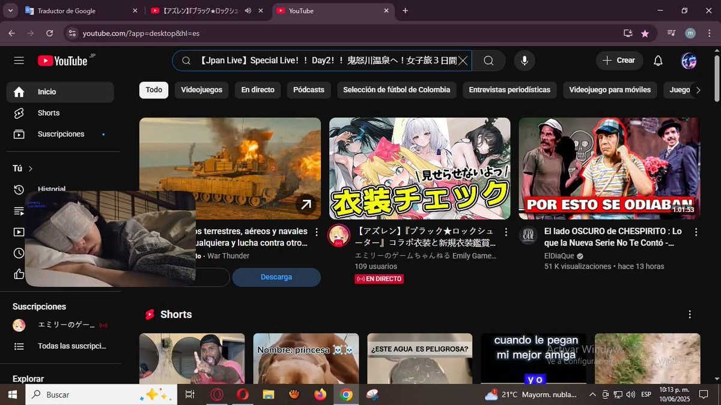The image size is (721, 405).
Task: Open a new browser tab
Action: 406,11
